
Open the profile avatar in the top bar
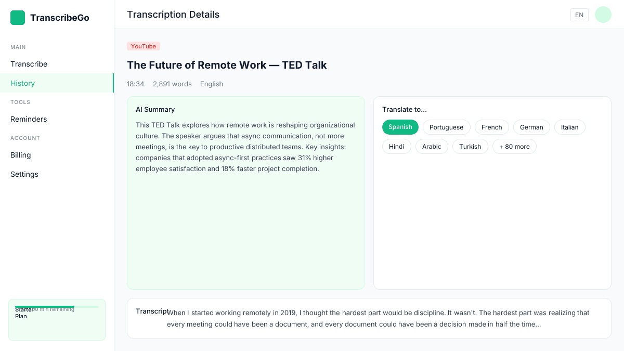coord(603,15)
